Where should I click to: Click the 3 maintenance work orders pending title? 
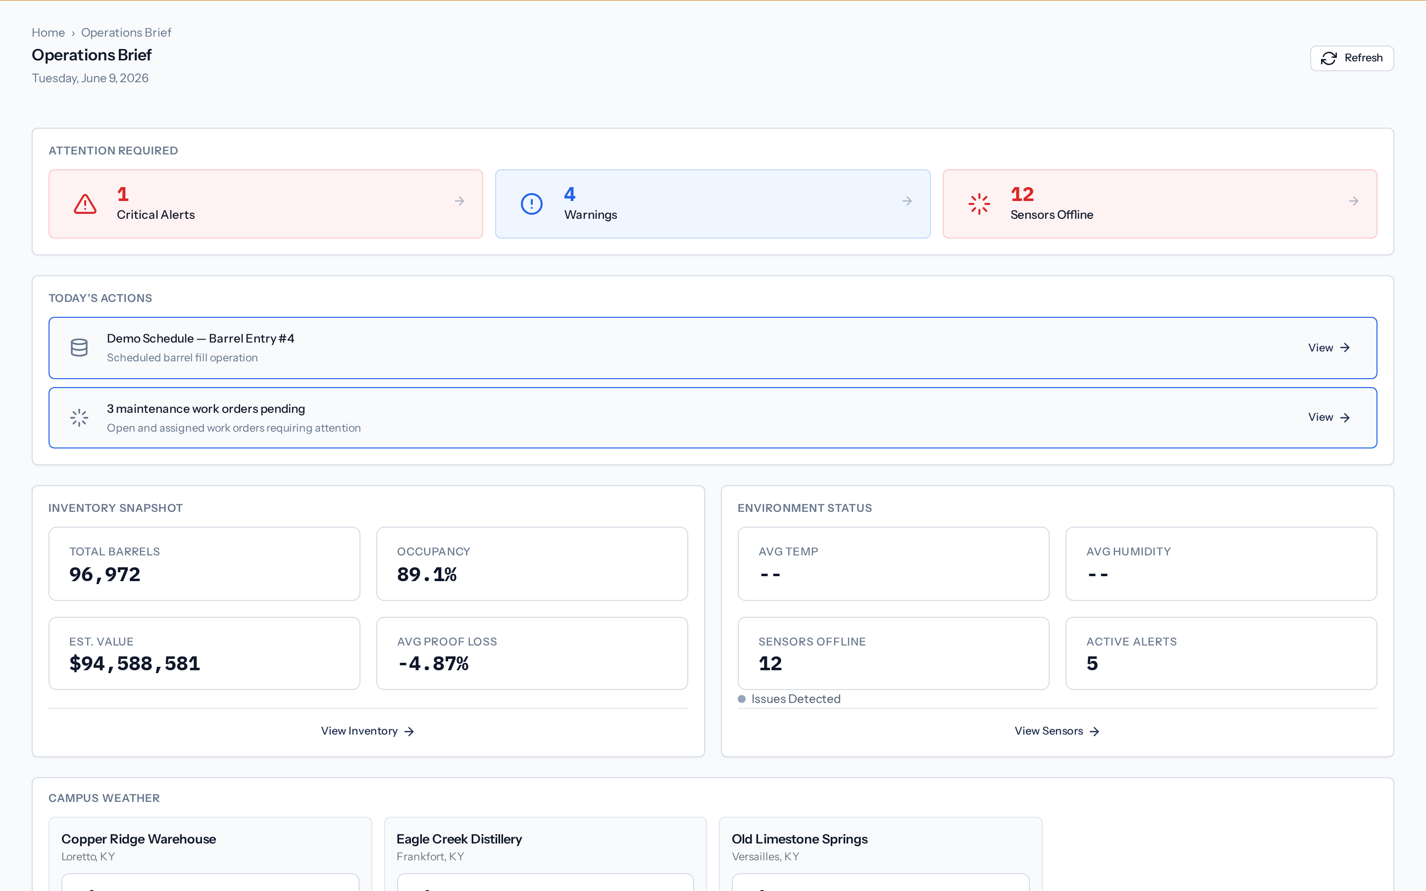click(205, 408)
